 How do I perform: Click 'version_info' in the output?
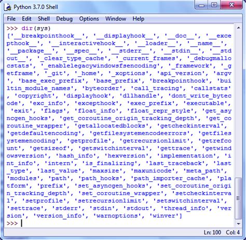(x=59, y=216)
